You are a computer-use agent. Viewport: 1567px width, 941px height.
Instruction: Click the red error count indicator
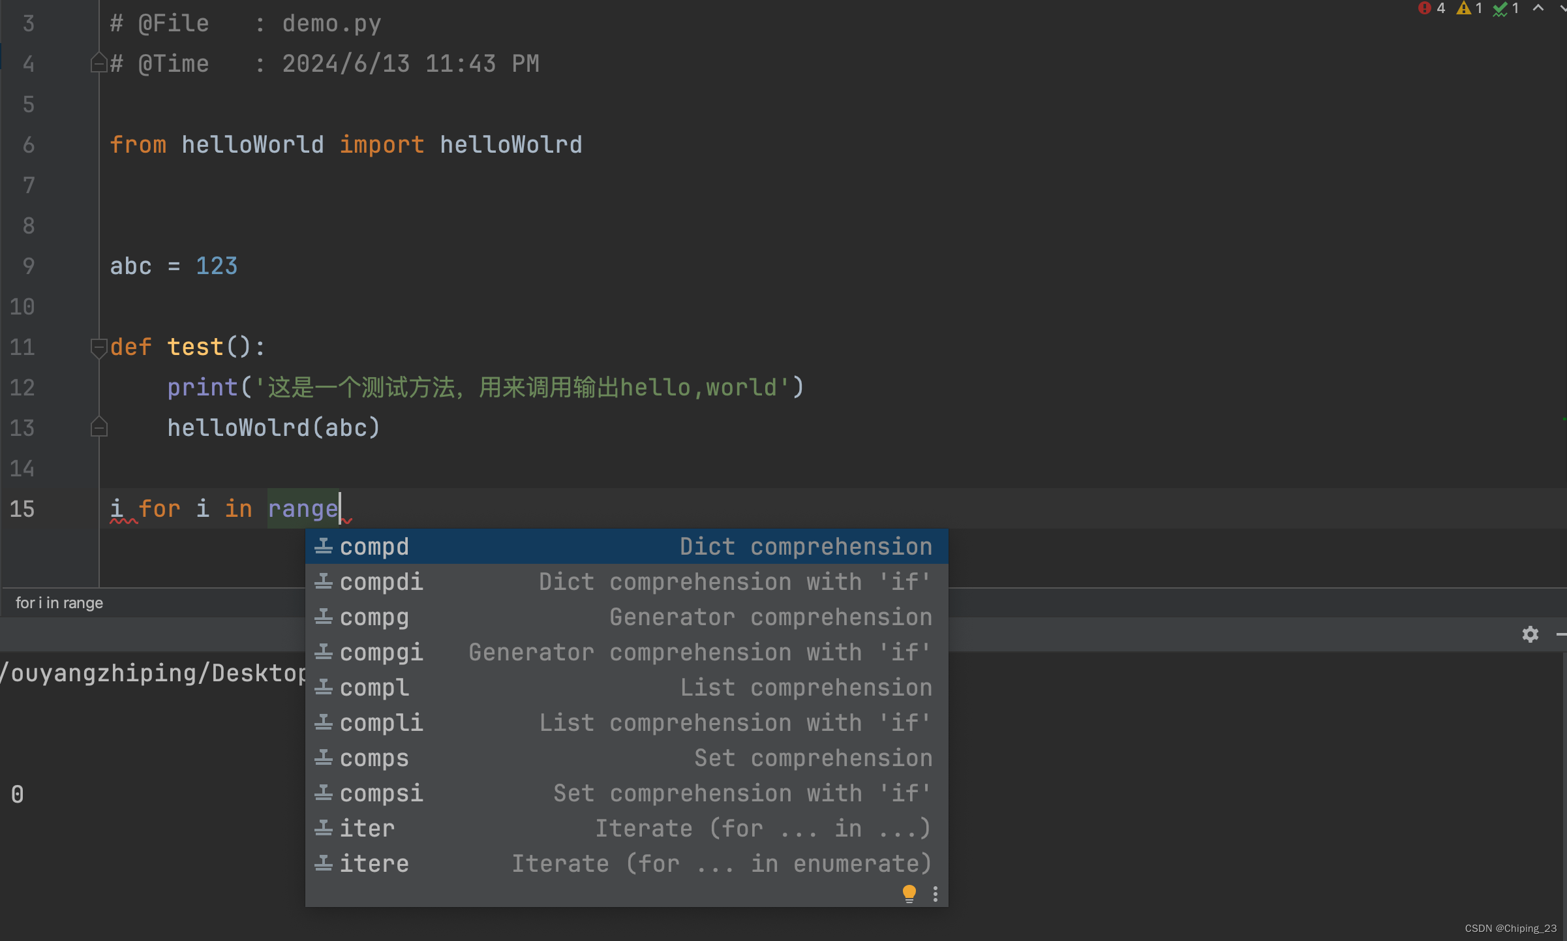tap(1431, 8)
